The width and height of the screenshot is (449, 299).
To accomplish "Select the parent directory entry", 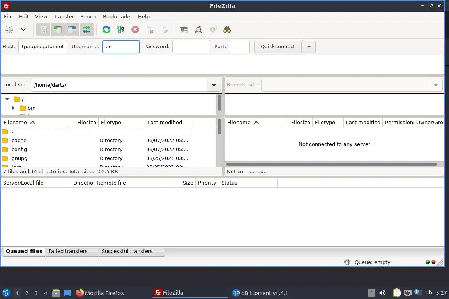I will [x=96, y=132].
